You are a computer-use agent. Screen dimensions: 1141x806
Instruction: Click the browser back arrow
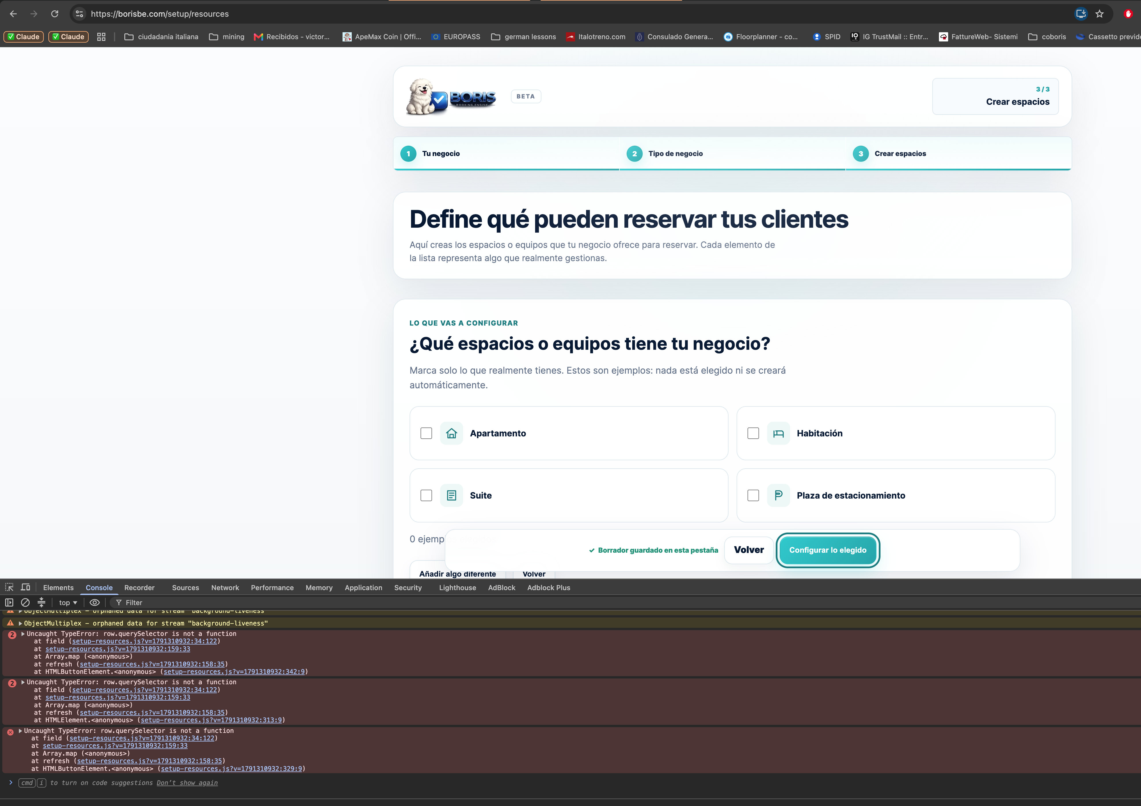click(x=14, y=14)
